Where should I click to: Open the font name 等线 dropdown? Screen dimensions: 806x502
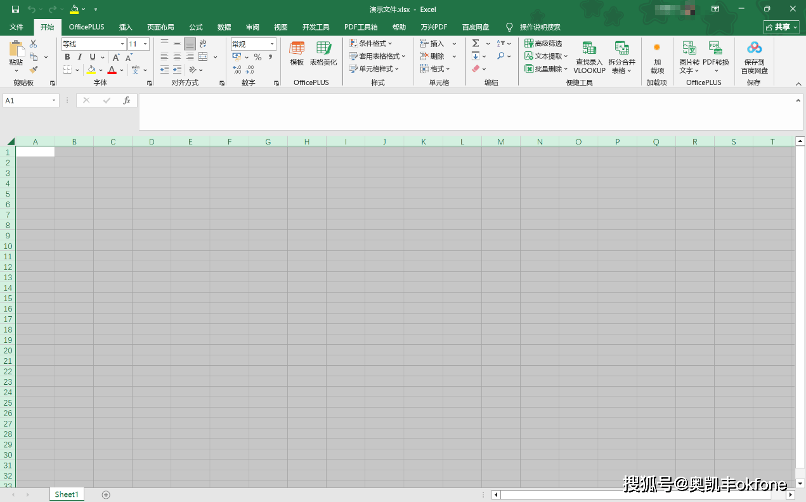click(122, 44)
